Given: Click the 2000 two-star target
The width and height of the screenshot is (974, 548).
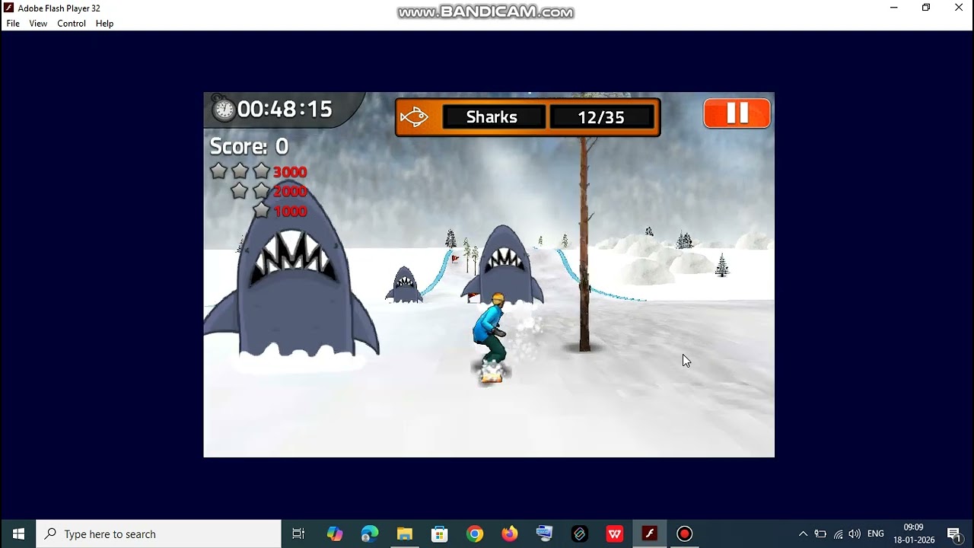Looking at the screenshot, I should coord(290,192).
